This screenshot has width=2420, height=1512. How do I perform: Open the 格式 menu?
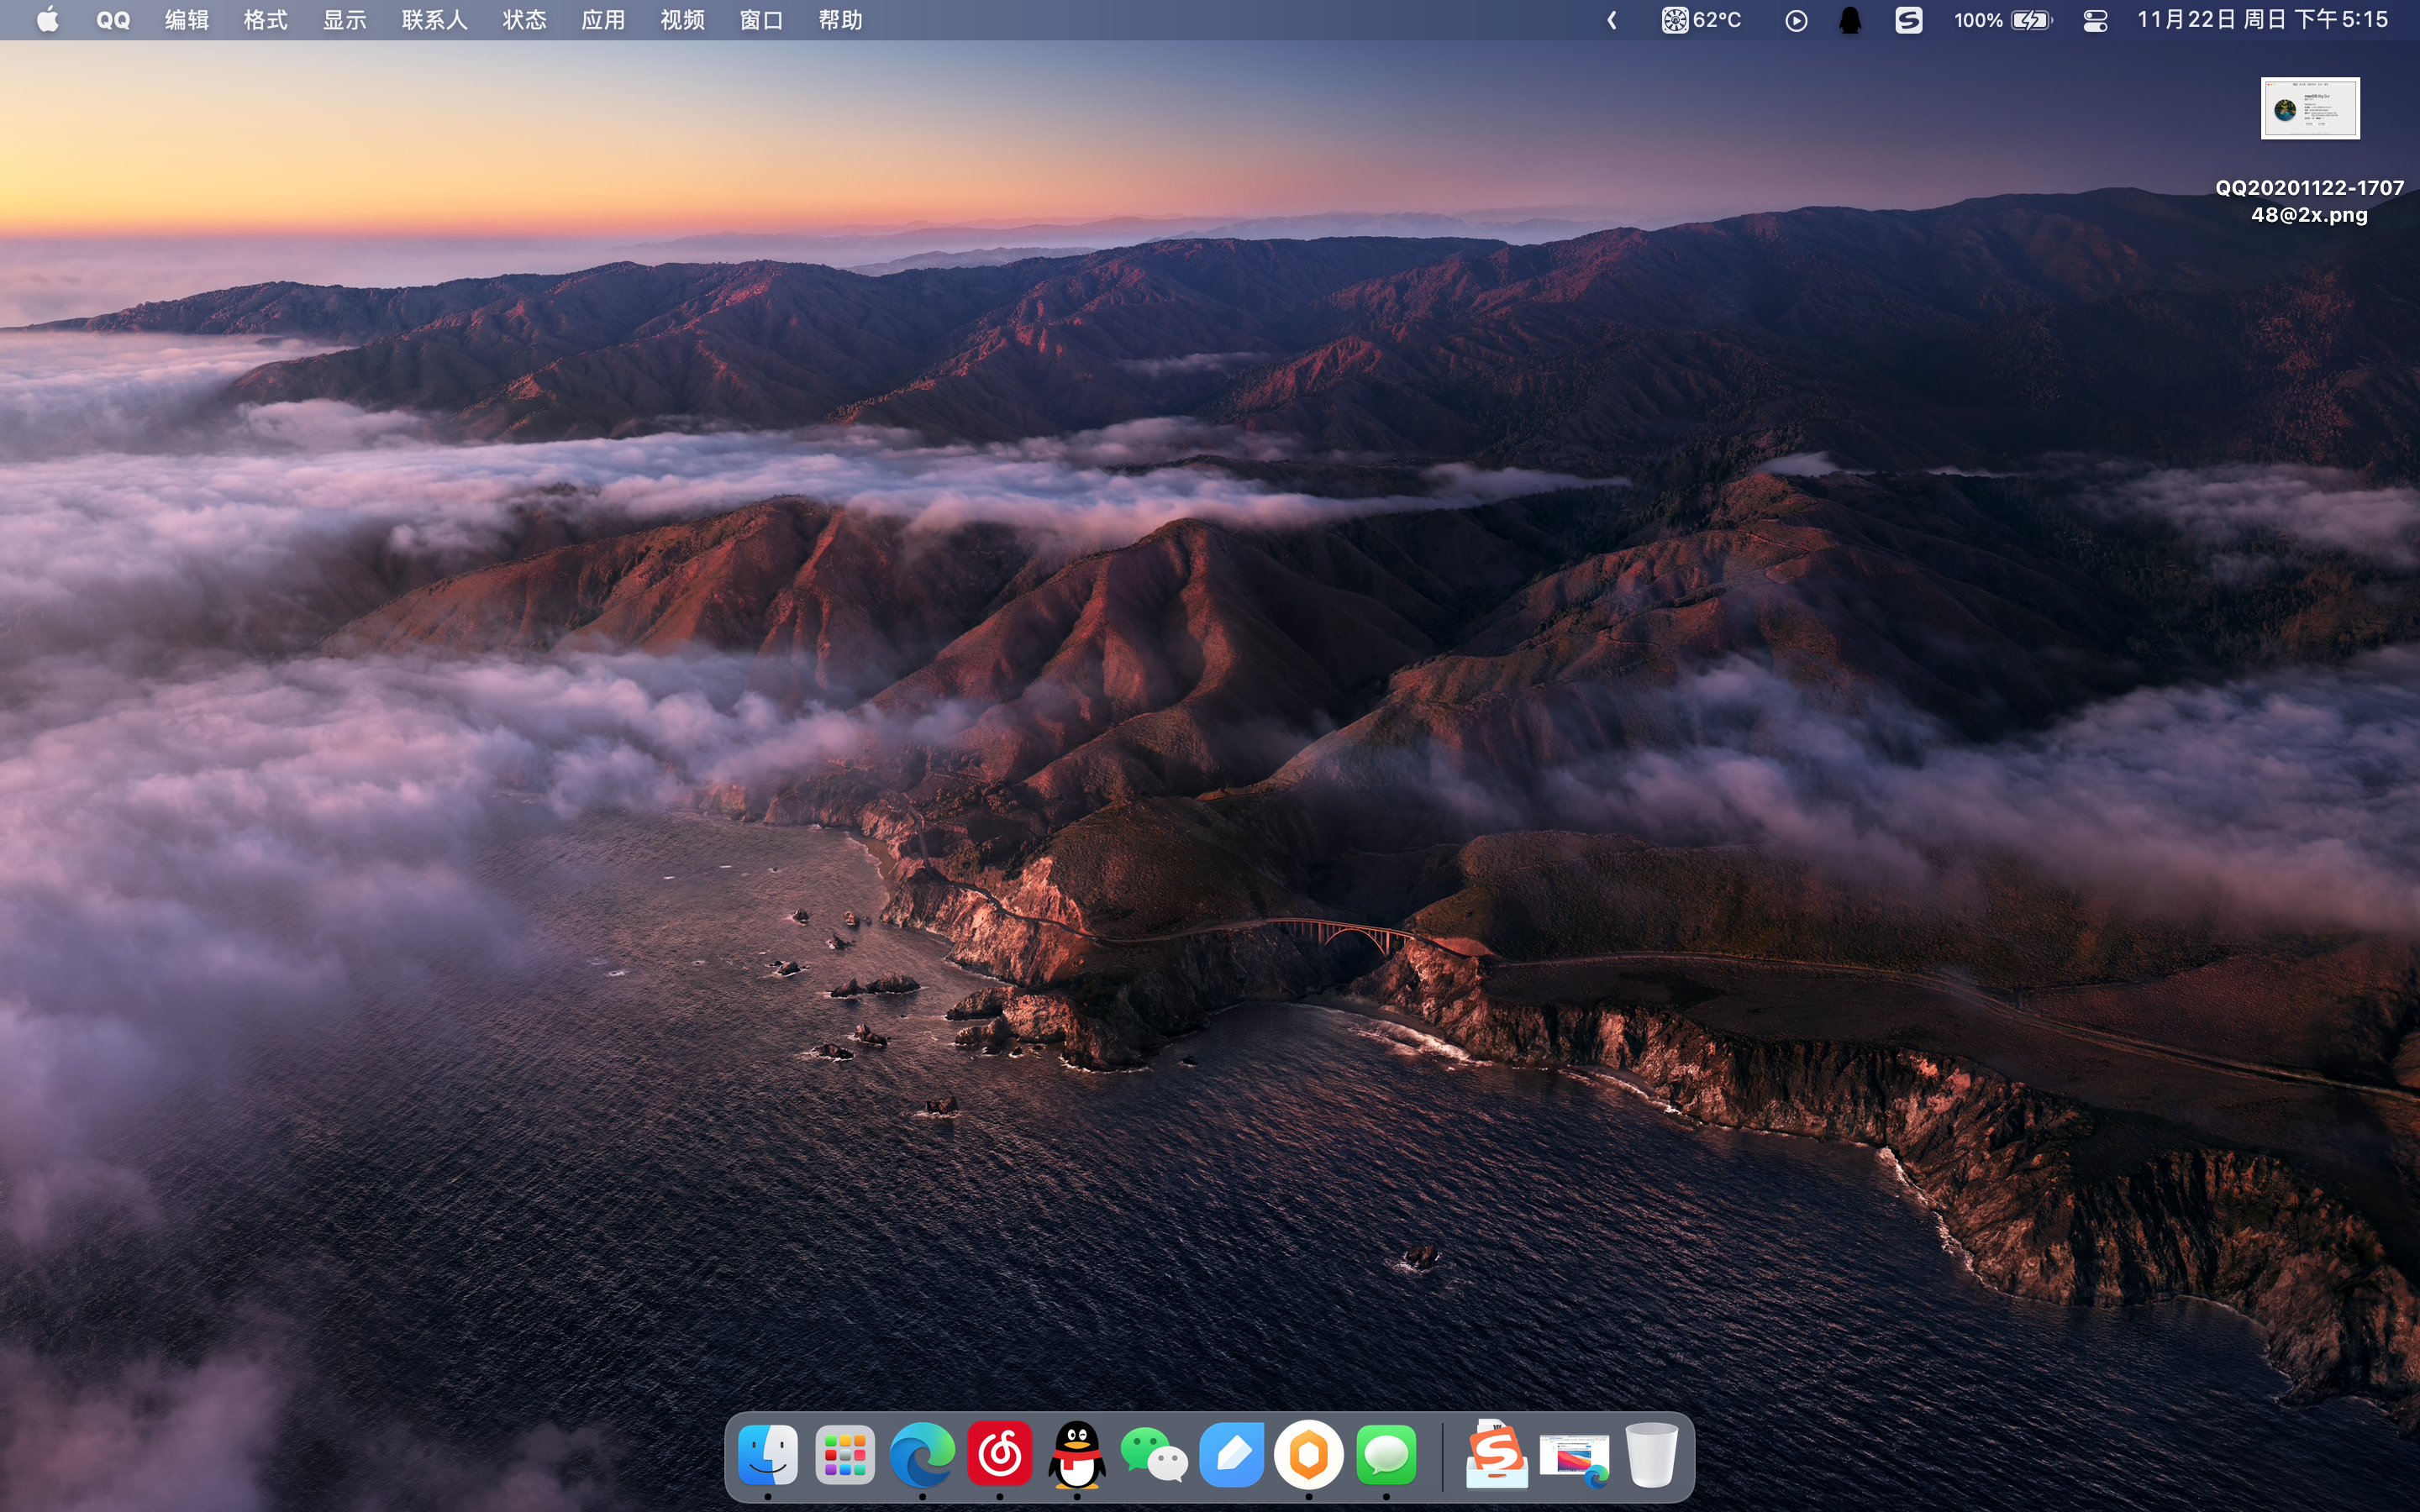[x=266, y=20]
